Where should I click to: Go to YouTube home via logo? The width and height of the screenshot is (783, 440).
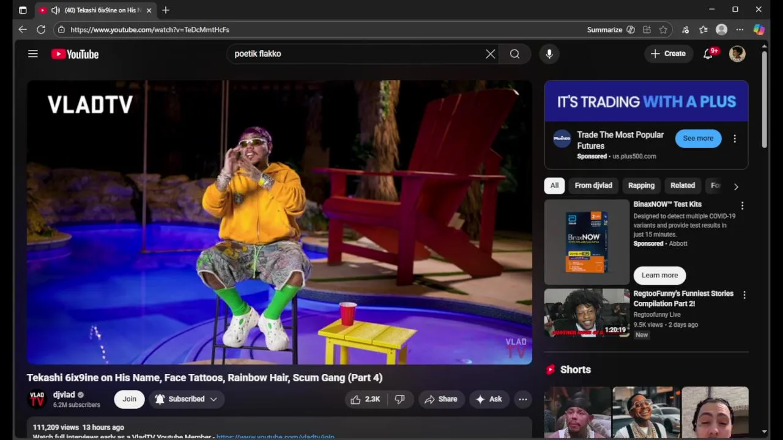[75, 54]
